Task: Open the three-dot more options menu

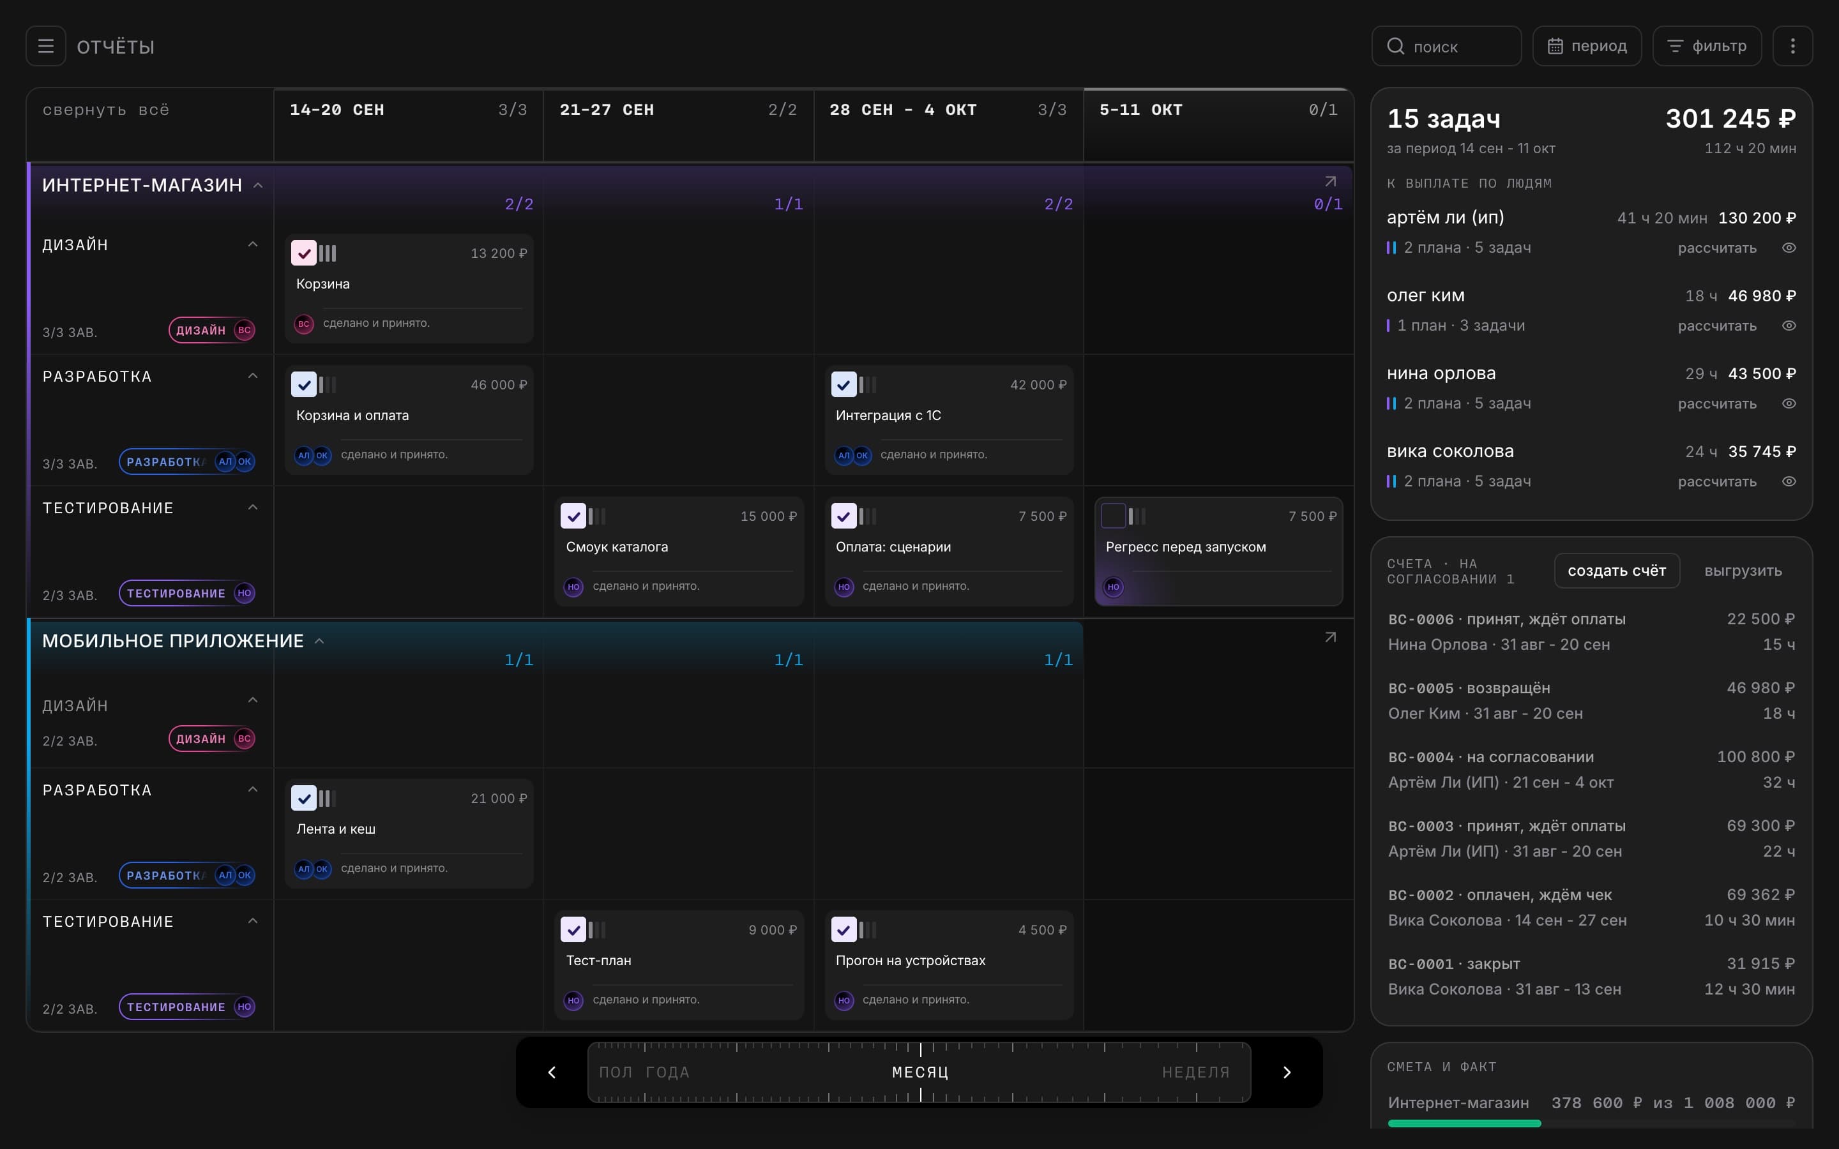Action: [x=1792, y=47]
